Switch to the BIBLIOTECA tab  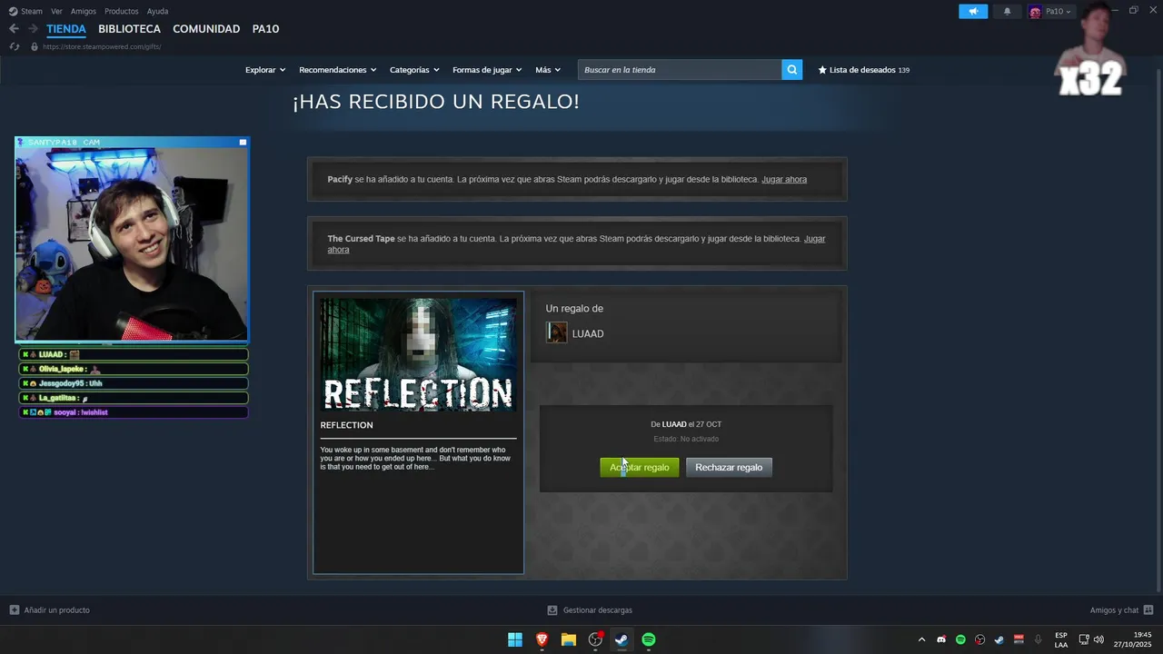pos(129,29)
